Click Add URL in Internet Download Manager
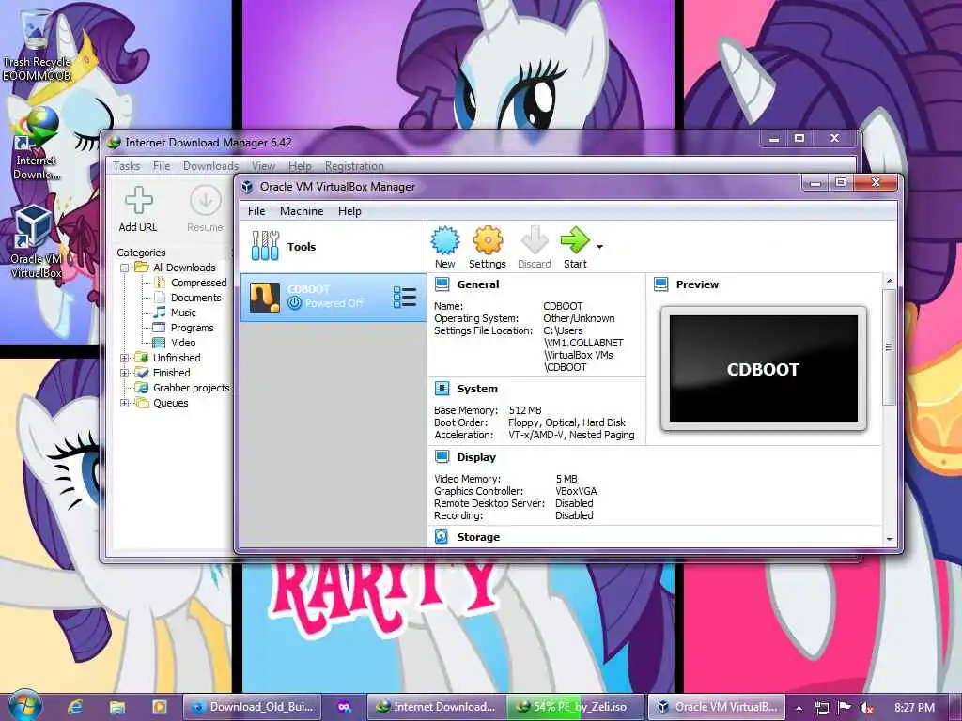962x721 pixels. click(x=138, y=209)
